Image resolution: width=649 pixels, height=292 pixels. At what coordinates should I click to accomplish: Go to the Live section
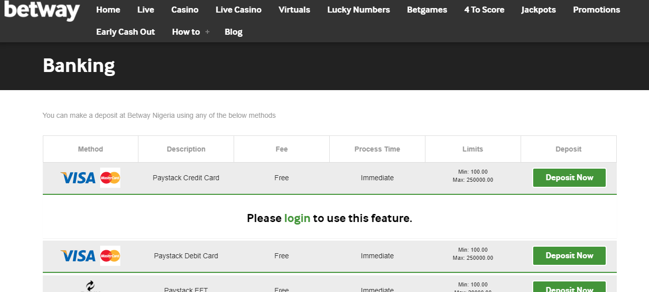click(146, 10)
